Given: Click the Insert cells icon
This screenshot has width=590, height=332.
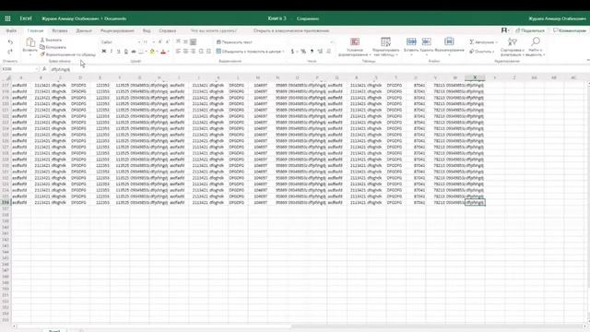Looking at the screenshot, I should (411, 42).
